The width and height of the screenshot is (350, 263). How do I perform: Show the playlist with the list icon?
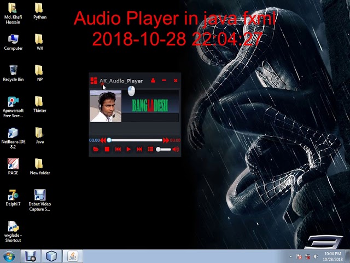coord(150,149)
